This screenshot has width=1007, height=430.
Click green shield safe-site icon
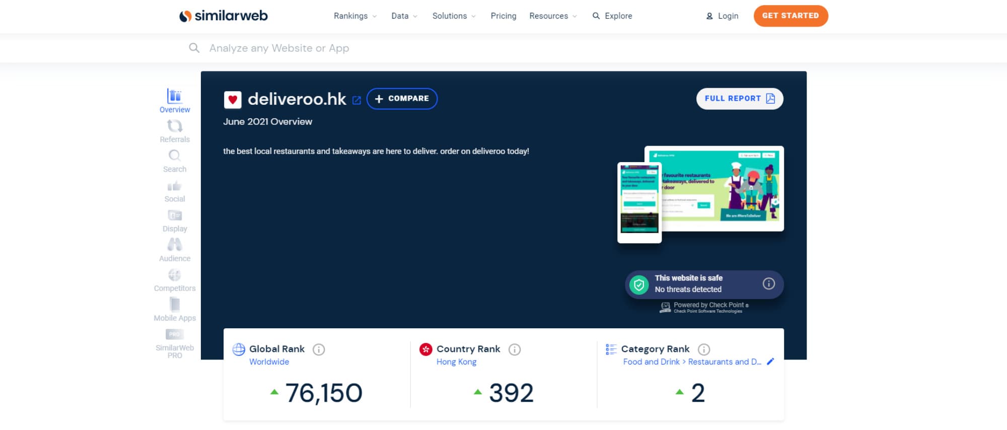pos(639,285)
